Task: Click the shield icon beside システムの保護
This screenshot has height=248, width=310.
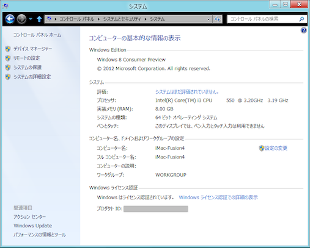Action: [x=8, y=68]
